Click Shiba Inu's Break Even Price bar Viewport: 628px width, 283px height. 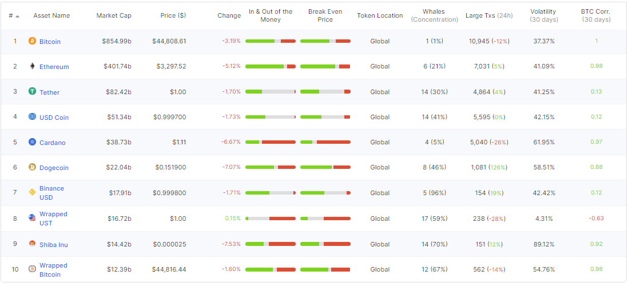click(x=325, y=244)
